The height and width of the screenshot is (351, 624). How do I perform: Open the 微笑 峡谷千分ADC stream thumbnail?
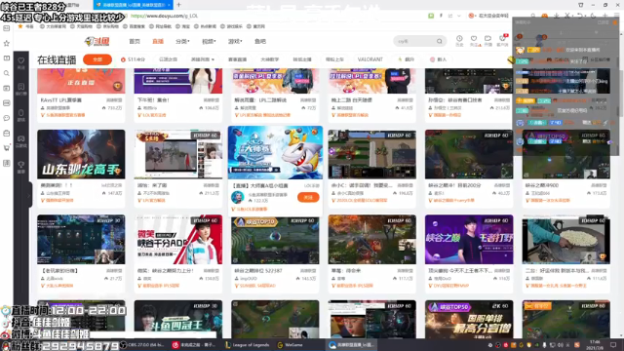[x=178, y=240]
